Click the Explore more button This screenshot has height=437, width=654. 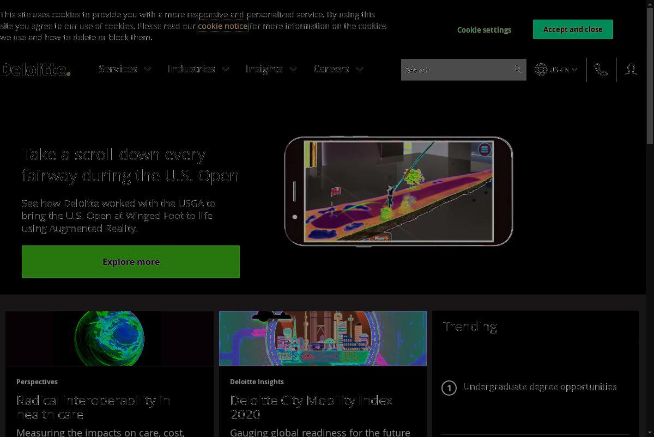131,262
